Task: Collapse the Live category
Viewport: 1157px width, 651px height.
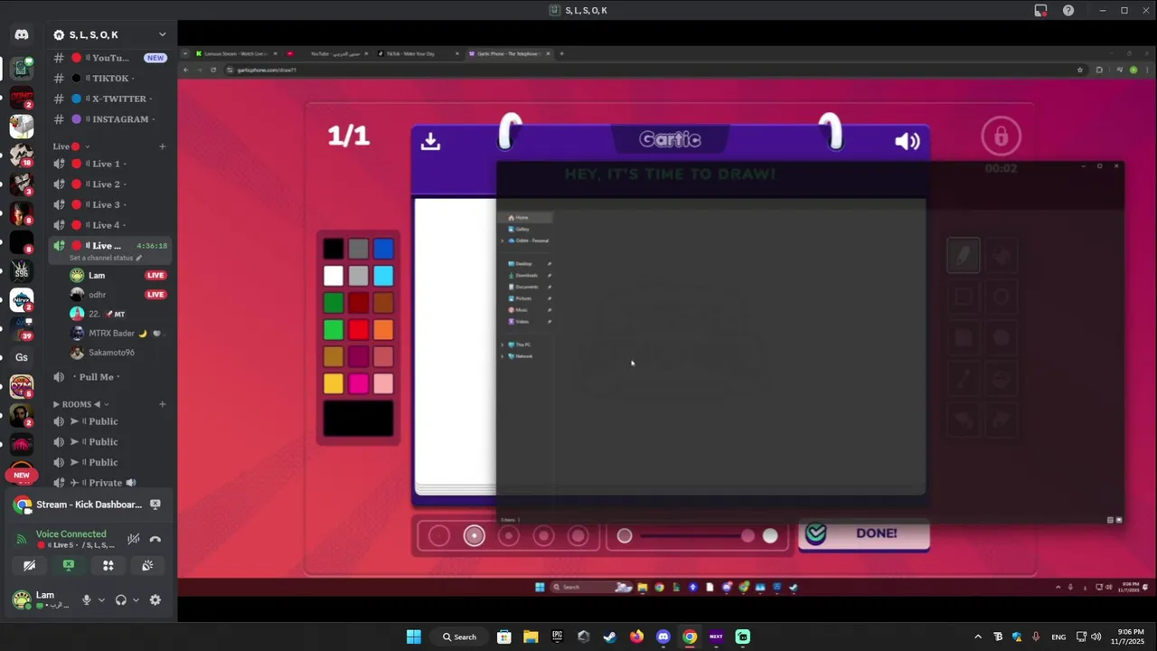Action: 71,146
